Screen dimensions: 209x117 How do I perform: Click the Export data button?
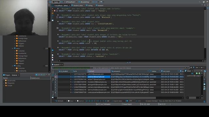pyautogui.click(x=117, y=101)
